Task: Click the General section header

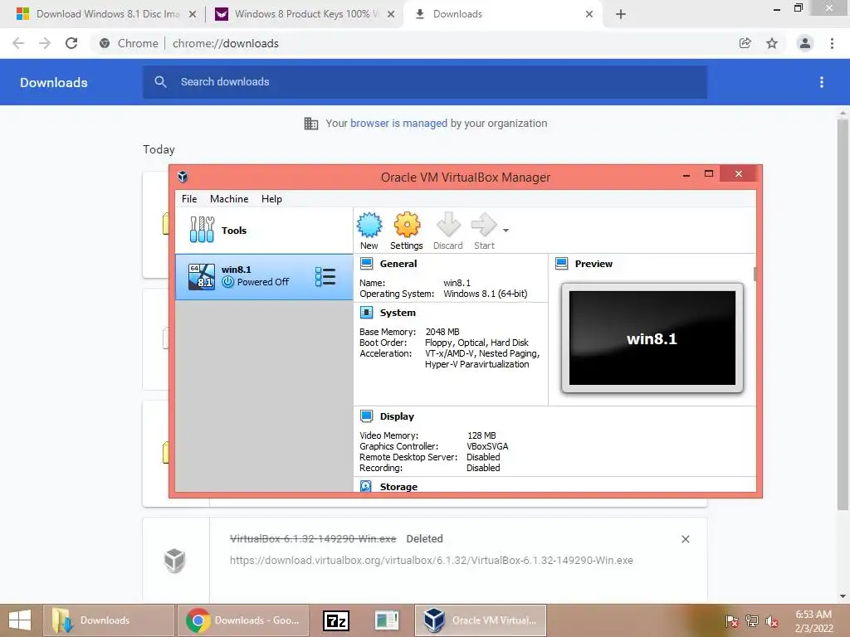Action: 398,264
